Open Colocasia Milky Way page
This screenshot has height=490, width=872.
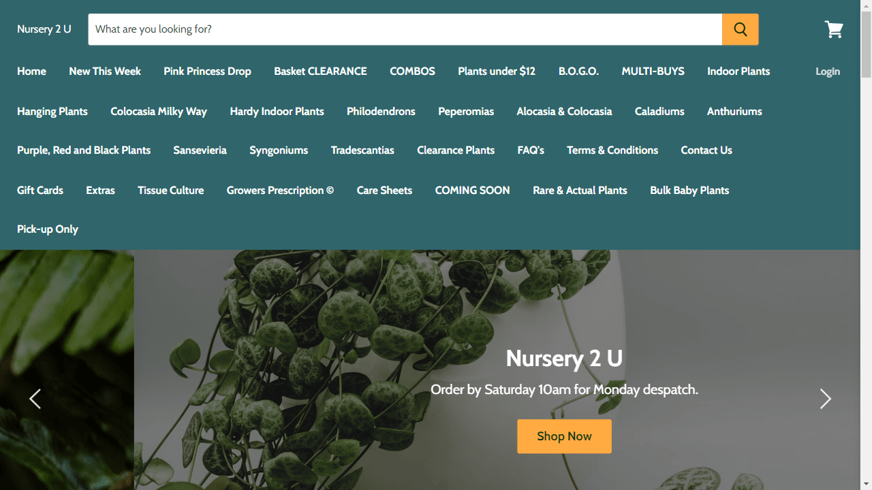[159, 112]
